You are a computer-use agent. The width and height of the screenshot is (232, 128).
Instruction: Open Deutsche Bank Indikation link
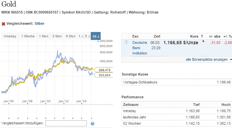coord(140,48)
